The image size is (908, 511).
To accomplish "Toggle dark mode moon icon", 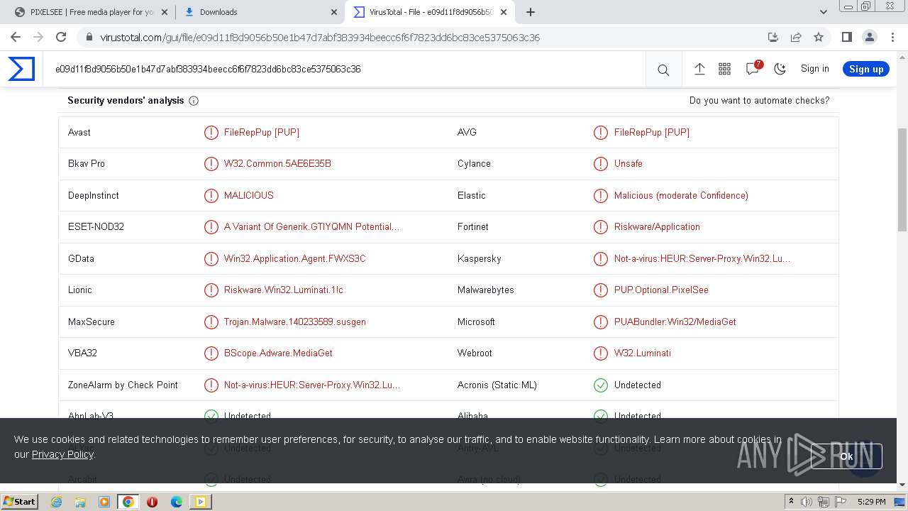I will pos(780,69).
